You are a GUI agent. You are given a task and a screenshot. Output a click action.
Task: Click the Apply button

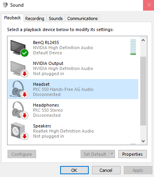138,170
